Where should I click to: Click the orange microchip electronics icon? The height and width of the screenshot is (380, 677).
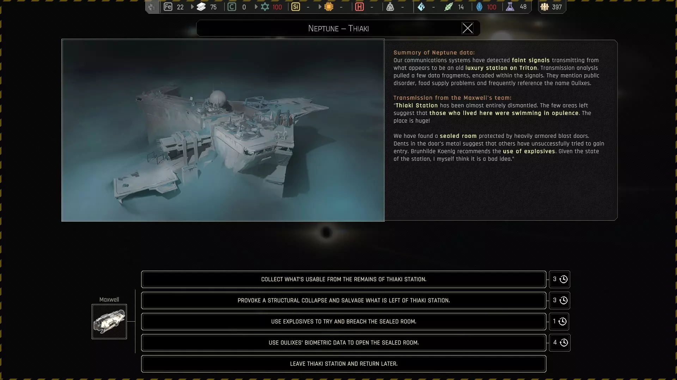(329, 7)
